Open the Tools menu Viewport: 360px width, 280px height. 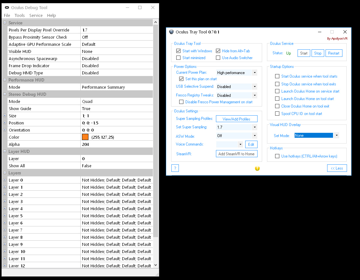(20, 15)
